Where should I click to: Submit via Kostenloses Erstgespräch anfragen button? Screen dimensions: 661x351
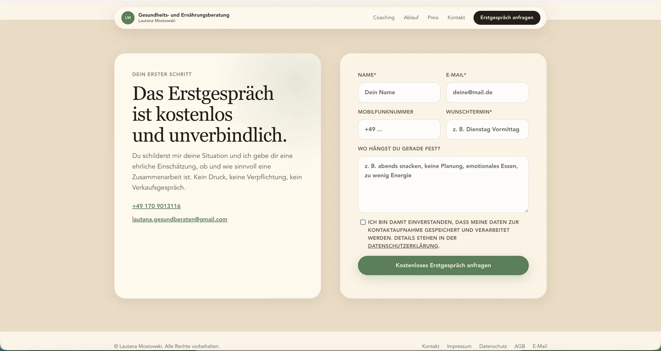click(443, 265)
